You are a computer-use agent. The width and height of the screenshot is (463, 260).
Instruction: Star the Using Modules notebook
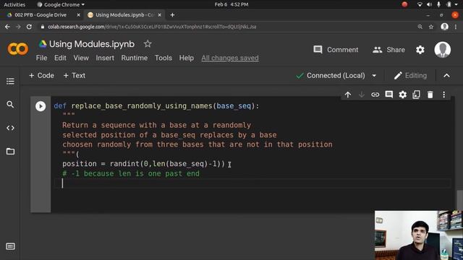point(148,44)
